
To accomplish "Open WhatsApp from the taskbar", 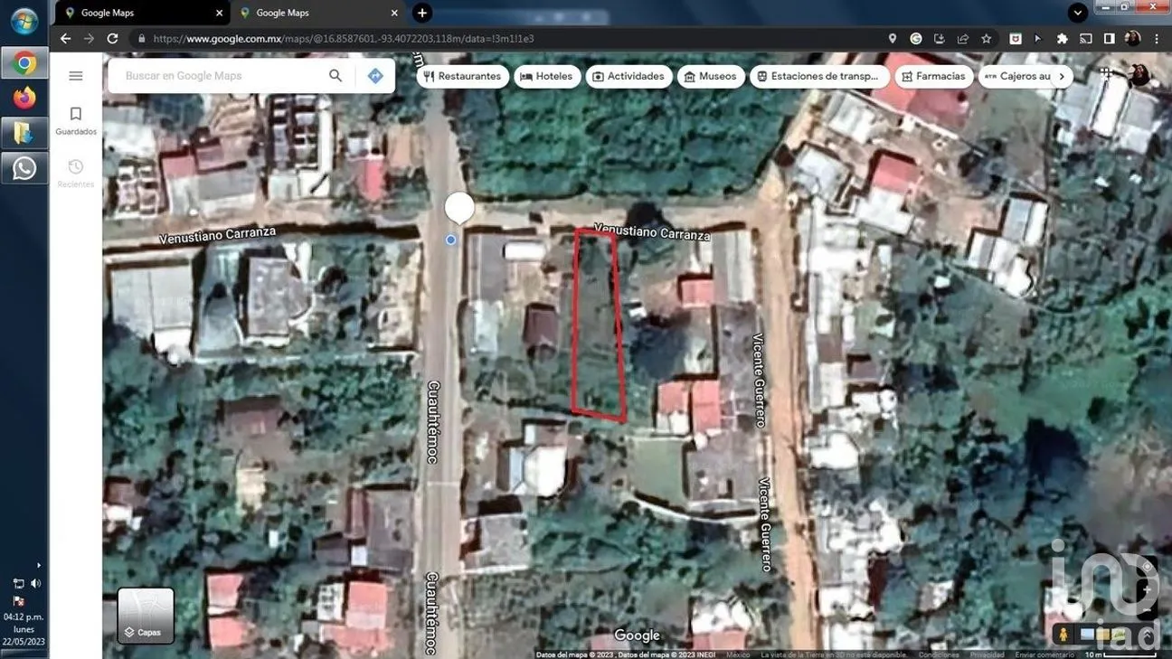I will point(24,168).
